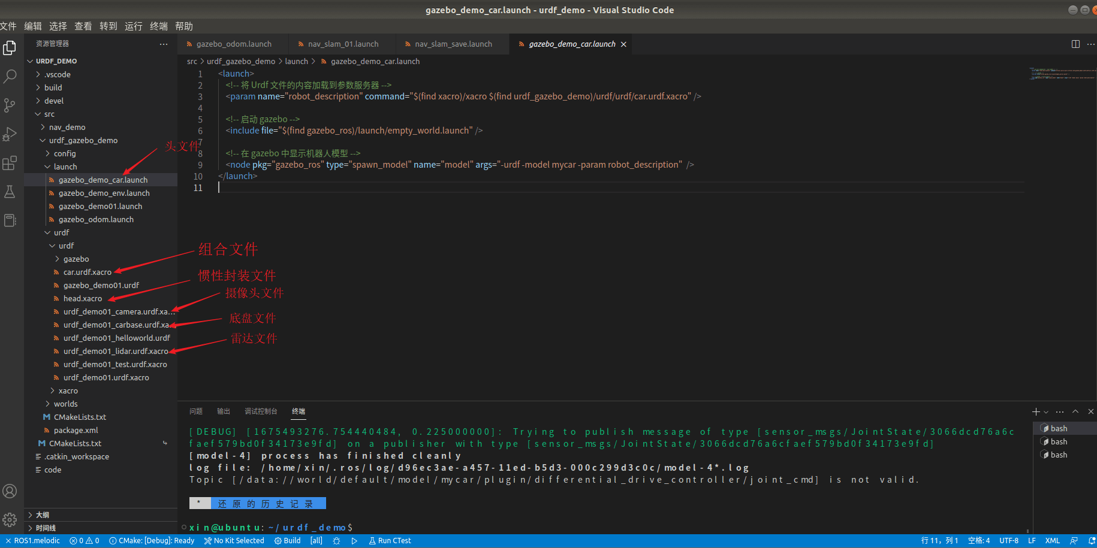Close the gazebo_demo_car.launch tab
Image resolution: width=1097 pixels, height=548 pixels.
tap(623, 44)
